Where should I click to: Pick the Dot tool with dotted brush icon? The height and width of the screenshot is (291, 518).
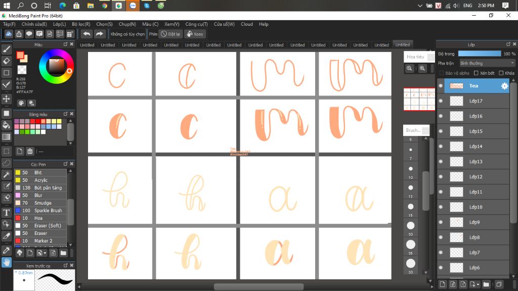[6, 85]
